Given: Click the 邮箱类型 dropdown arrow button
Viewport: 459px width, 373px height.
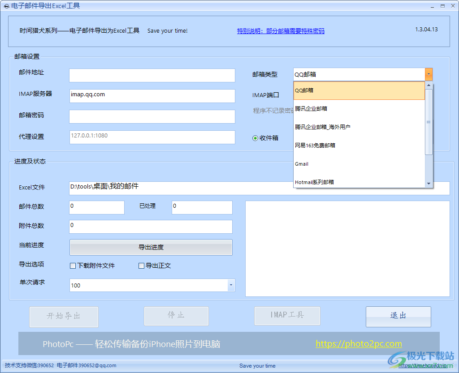Looking at the screenshot, I should [429, 74].
